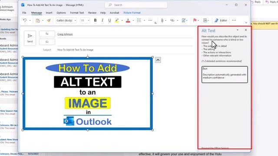
Task: Select the Craig Johnson recipient
Action: point(65,34)
